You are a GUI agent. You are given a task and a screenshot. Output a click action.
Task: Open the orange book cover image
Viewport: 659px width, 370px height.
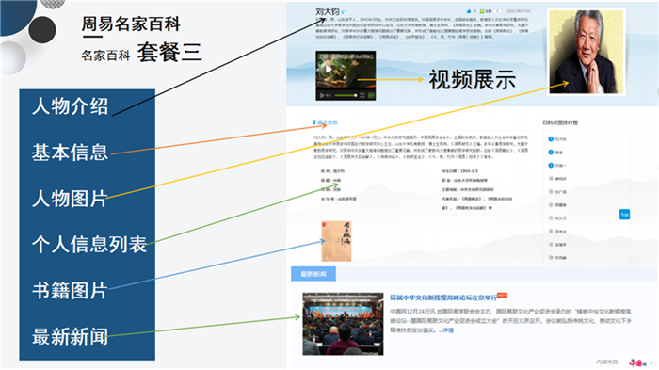336,241
